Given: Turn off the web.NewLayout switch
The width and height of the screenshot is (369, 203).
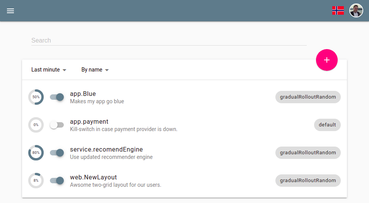Looking at the screenshot, I should [57, 181].
